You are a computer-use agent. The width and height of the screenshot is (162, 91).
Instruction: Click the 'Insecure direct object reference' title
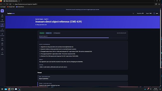[x=58, y=22]
